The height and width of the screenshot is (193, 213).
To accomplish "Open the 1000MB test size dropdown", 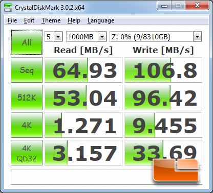I will 87,37.
